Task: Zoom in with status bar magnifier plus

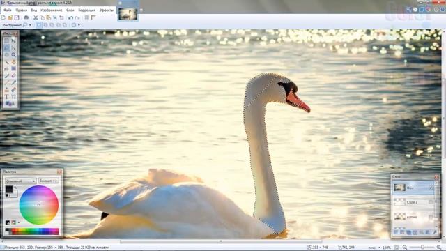Action: [x=439, y=248]
